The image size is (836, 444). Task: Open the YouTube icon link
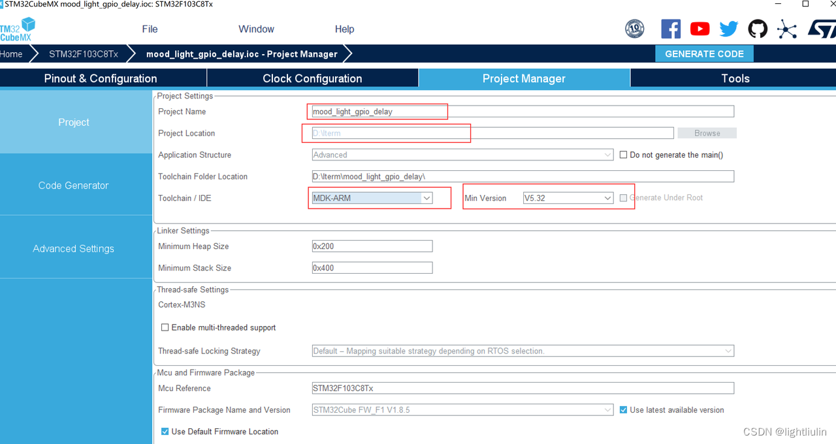[699, 29]
